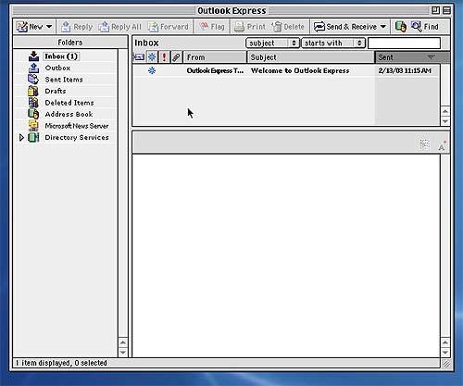Open the Send & Receive dropdown arrow
This screenshot has height=386, width=463.
pyautogui.click(x=383, y=27)
